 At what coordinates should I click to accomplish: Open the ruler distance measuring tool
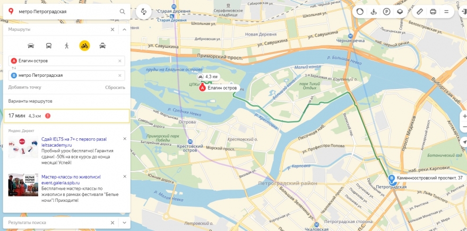coord(419,12)
